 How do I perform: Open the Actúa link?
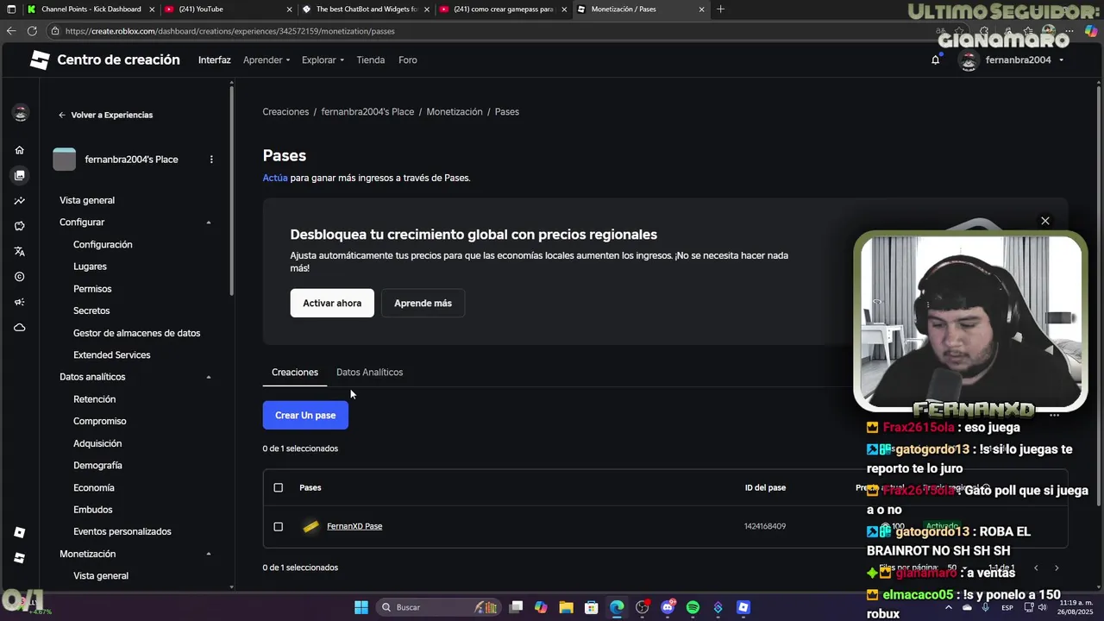[x=275, y=179]
